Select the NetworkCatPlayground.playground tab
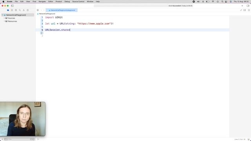 coord(62,10)
